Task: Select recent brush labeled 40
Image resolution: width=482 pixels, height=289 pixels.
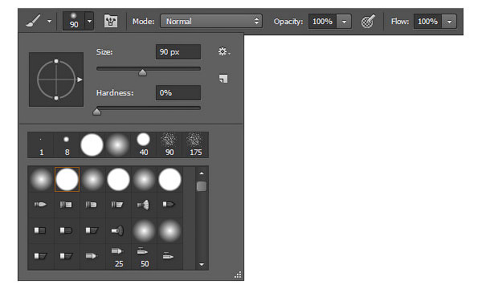Action: (x=143, y=145)
